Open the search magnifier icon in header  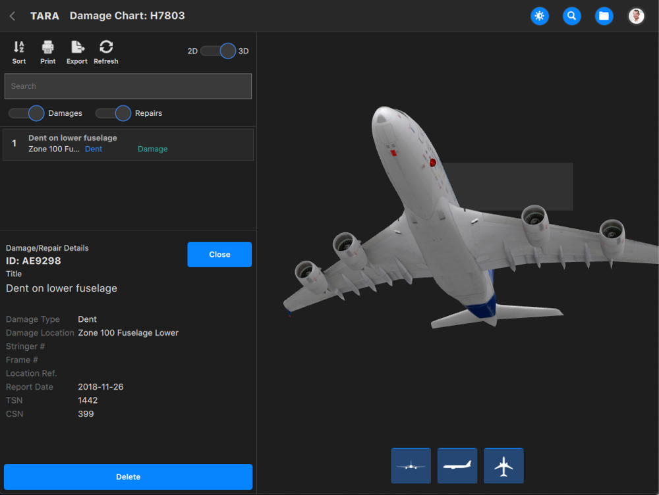572,16
